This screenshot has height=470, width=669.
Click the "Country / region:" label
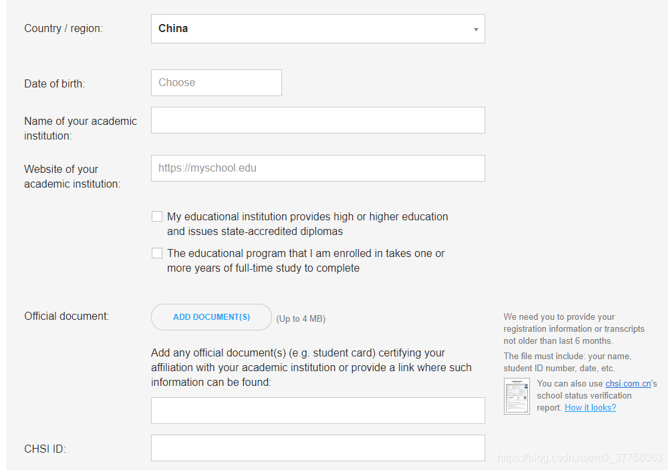tap(63, 29)
